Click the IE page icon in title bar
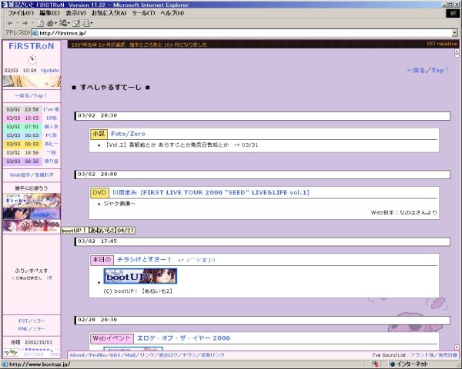462x369 pixels. (x=6, y=5)
